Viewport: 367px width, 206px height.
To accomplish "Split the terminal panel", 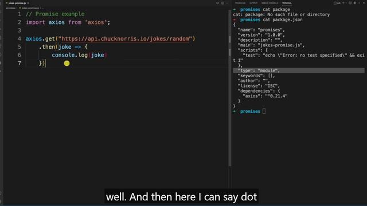I will 350,3.
